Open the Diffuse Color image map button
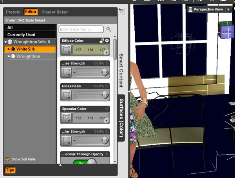 [x=66, y=50]
